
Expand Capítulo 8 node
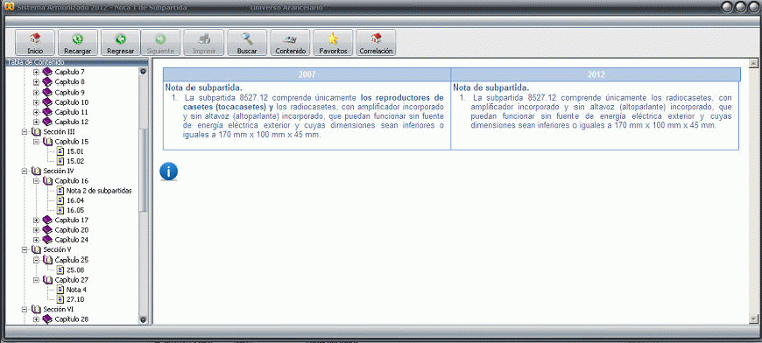click(x=36, y=82)
